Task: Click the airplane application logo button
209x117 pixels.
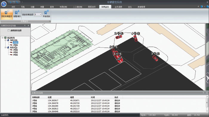Action: click(x=4, y=4)
